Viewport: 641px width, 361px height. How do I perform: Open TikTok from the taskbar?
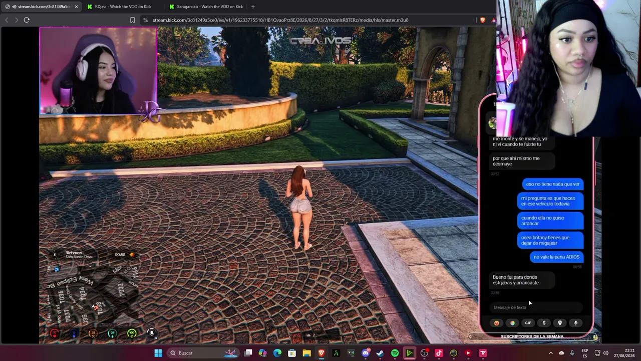(439, 353)
